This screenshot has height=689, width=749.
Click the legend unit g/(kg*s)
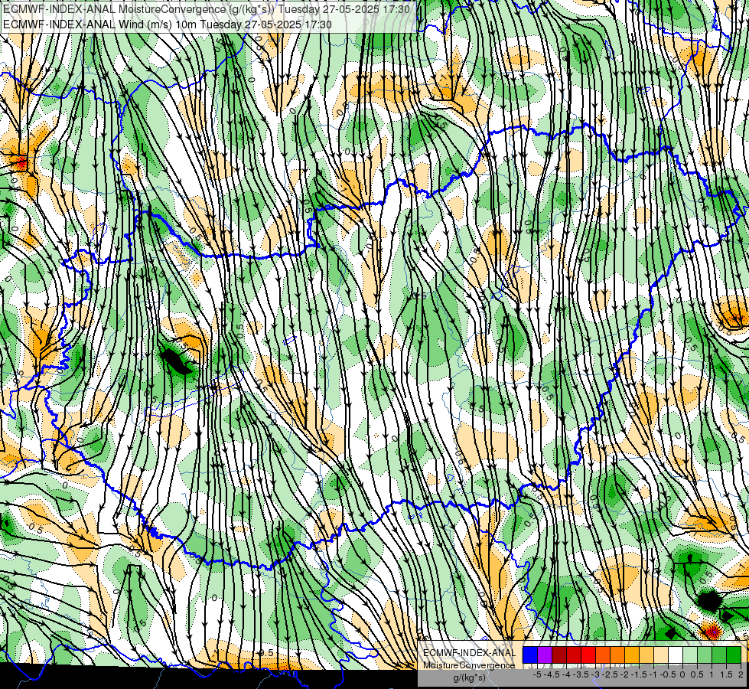pyautogui.click(x=469, y=678)
